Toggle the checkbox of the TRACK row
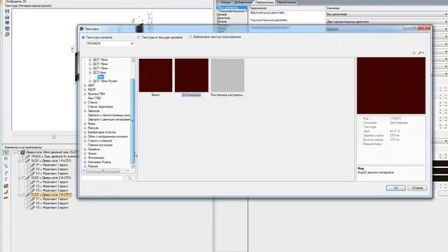Viewport: 448px width, 252px height. [x=24, y=157]
